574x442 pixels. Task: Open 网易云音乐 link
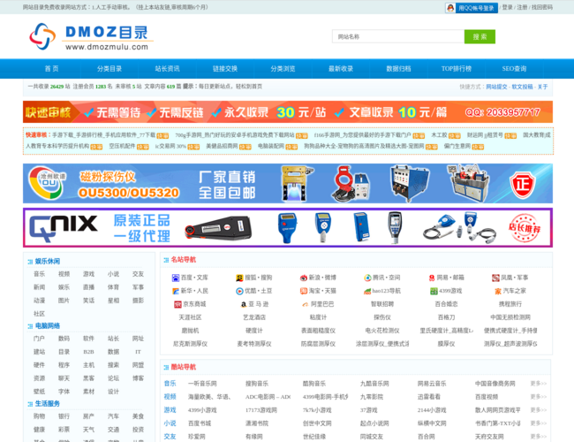pyautogui.click(x=432, y=384)
